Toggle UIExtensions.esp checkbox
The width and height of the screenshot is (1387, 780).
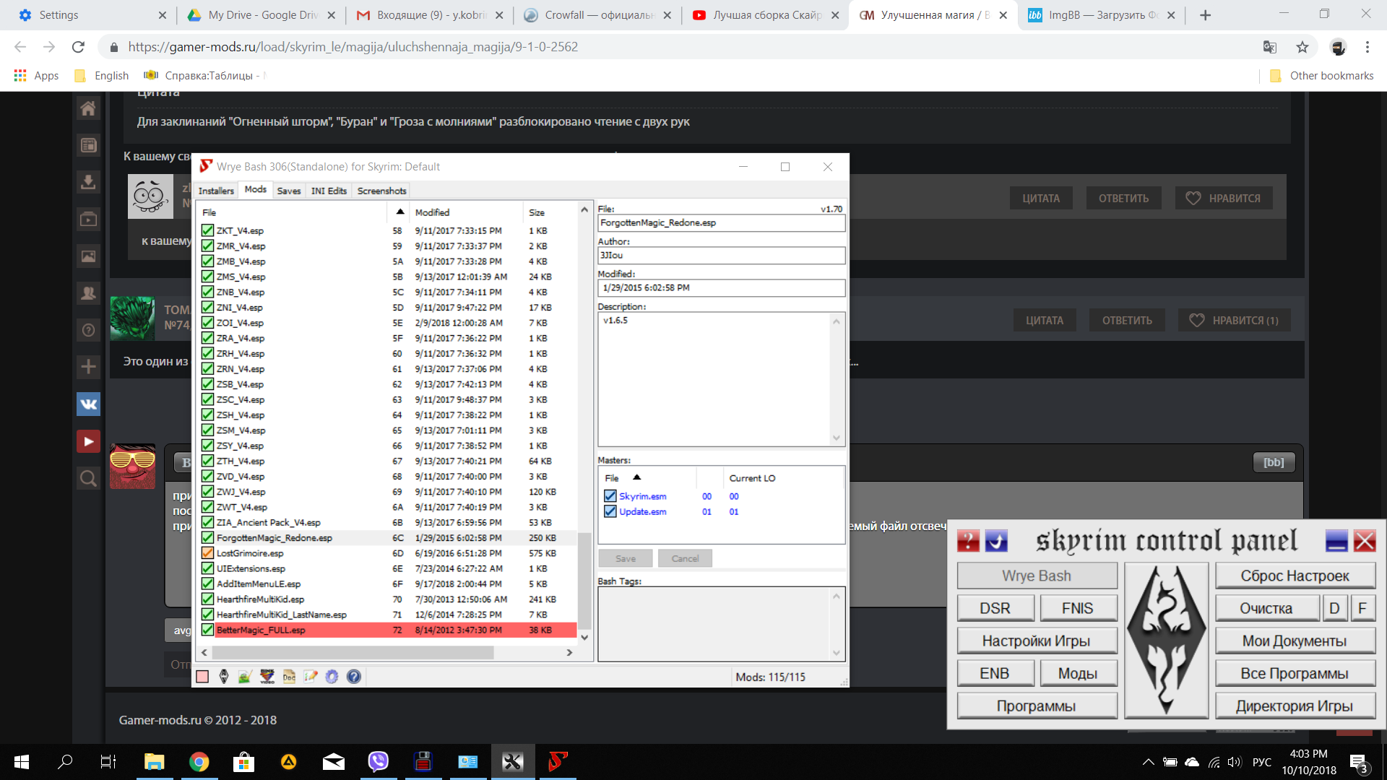coord(207,568)
